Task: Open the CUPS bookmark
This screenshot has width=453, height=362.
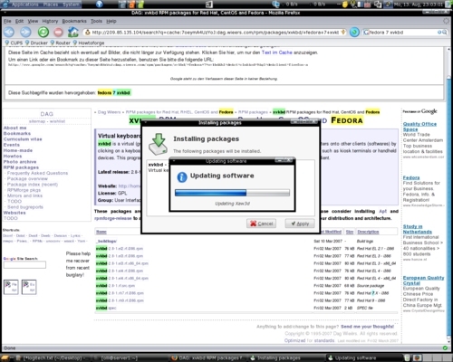Action: [x=14, y=43]
